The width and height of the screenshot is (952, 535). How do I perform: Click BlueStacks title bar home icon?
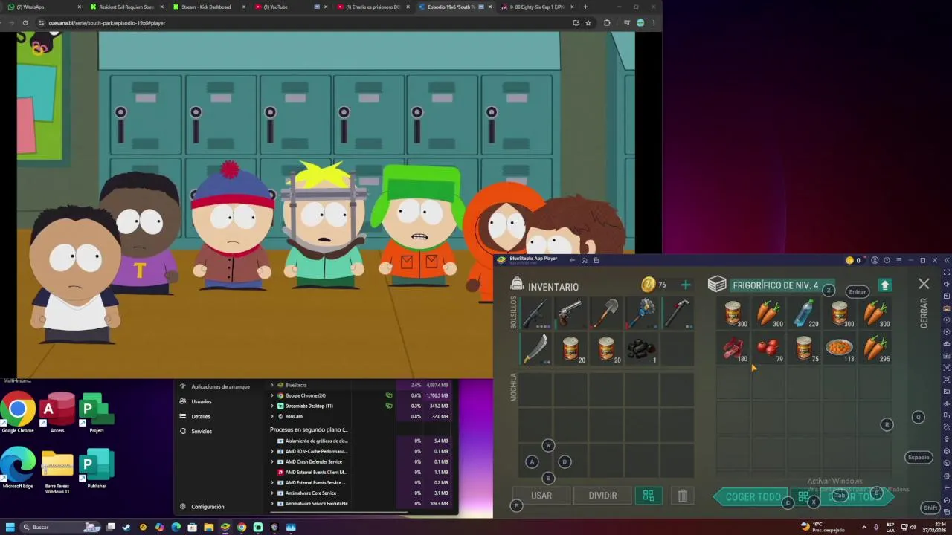point(584,260)
